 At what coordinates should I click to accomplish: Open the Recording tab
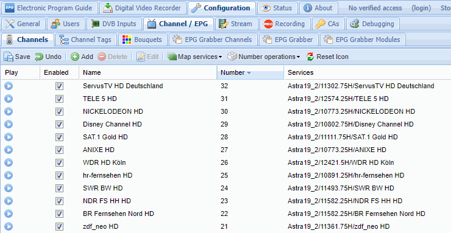coord(285,24)
